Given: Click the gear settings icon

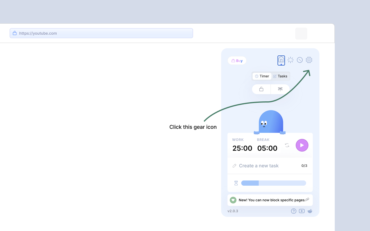Looking at the screenshot, I should 309,60.
